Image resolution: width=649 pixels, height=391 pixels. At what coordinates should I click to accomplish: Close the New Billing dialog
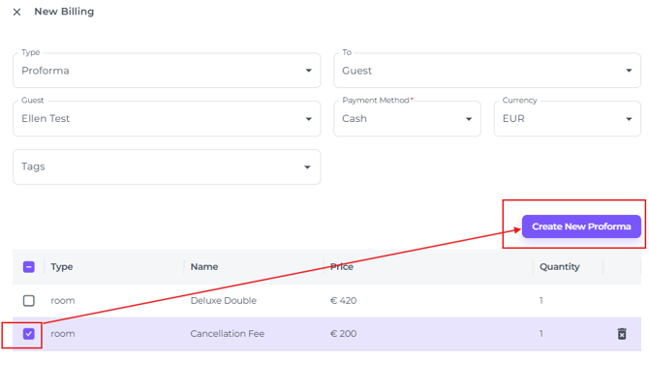point(16,13)
